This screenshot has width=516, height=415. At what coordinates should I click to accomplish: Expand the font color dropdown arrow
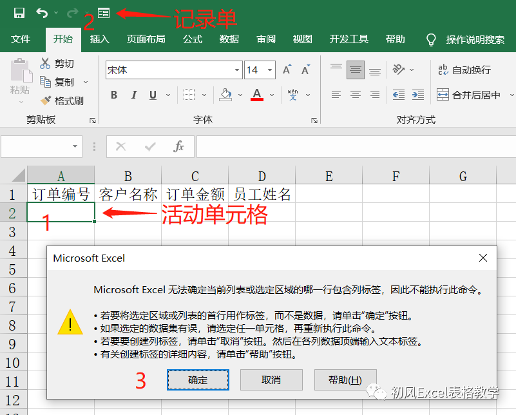tap(272, 95)
